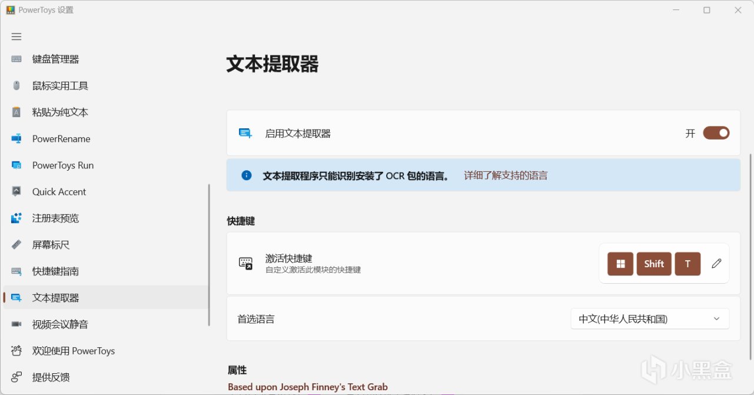Viewport: 754px width, 395px height.
Task: Click the 自定义激活此模块的快捷键 description
Action: click(313, 270)
